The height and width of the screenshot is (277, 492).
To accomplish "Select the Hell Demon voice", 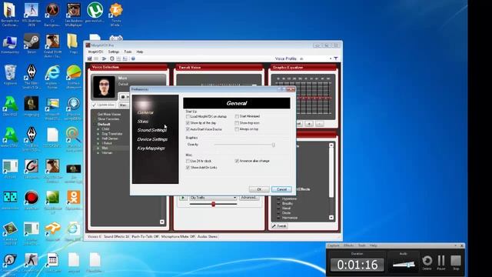I will (110, 138).
